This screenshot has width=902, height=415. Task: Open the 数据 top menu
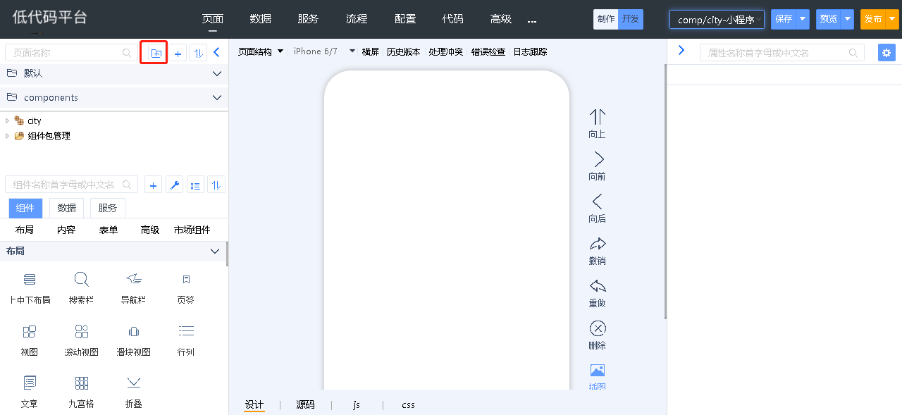click(261, 19)
